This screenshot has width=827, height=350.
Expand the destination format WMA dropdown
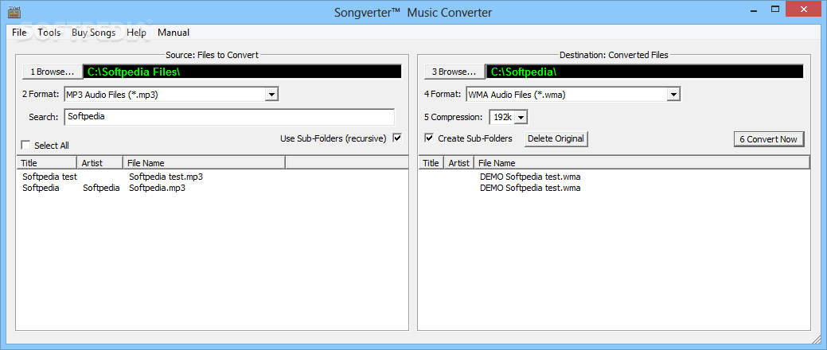click(673, 95)
